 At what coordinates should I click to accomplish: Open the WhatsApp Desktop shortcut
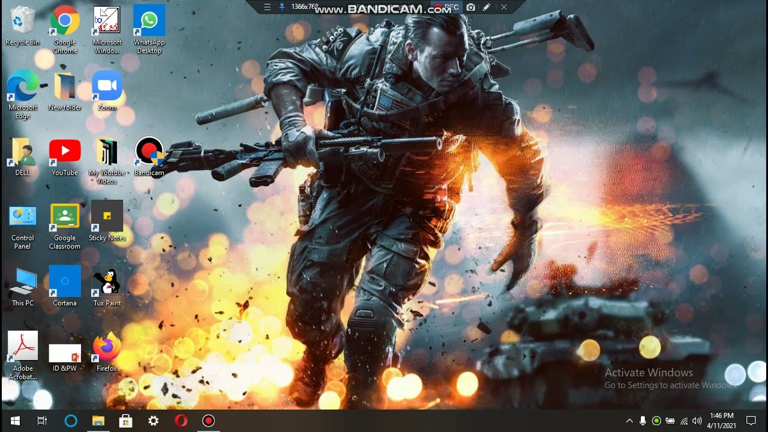click(149, 30)
